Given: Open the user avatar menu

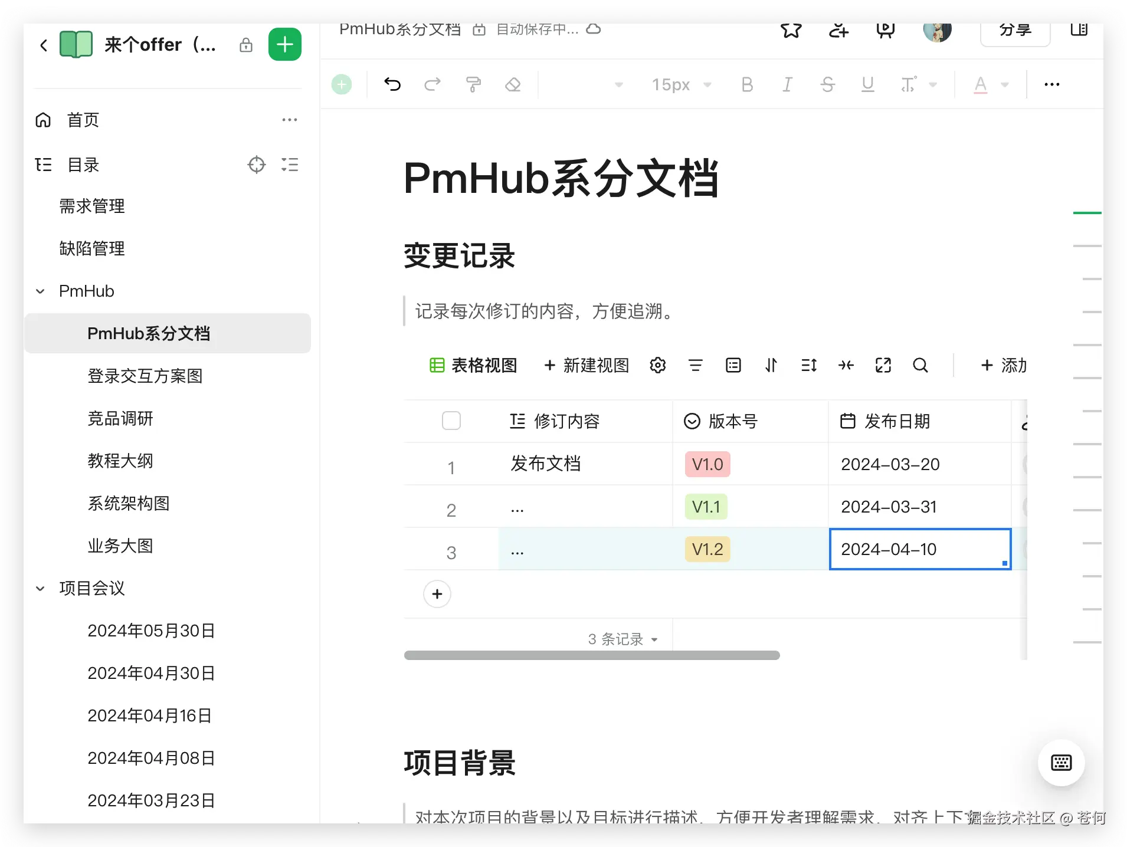Looking at the screenshot, I should [938, 31].
